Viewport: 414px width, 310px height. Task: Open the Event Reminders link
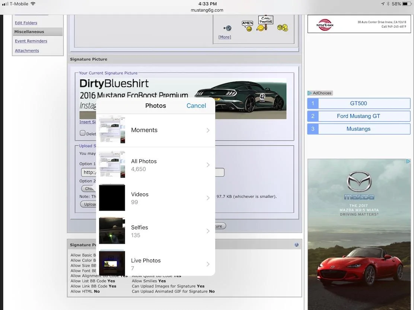click(31, 41)
